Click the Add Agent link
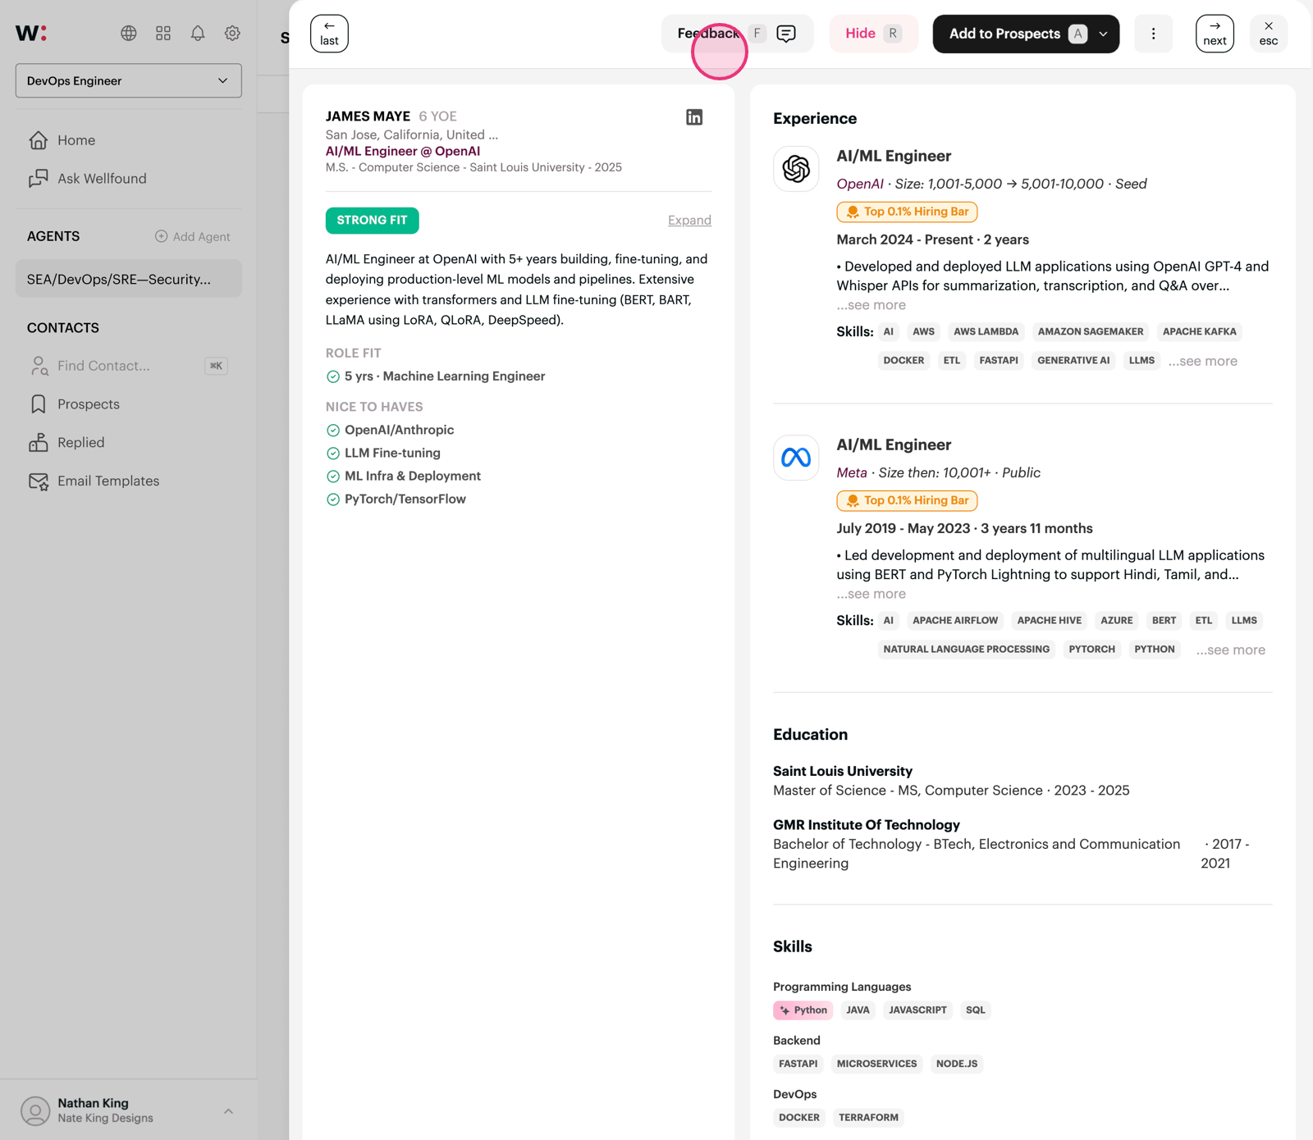Image resolution: width=1313 pixels, height=1140 pixels. (193, 236)
